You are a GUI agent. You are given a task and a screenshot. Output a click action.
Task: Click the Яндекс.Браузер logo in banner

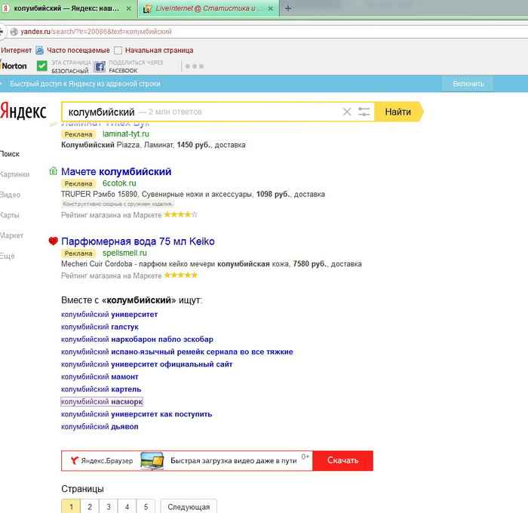point(102,460)
